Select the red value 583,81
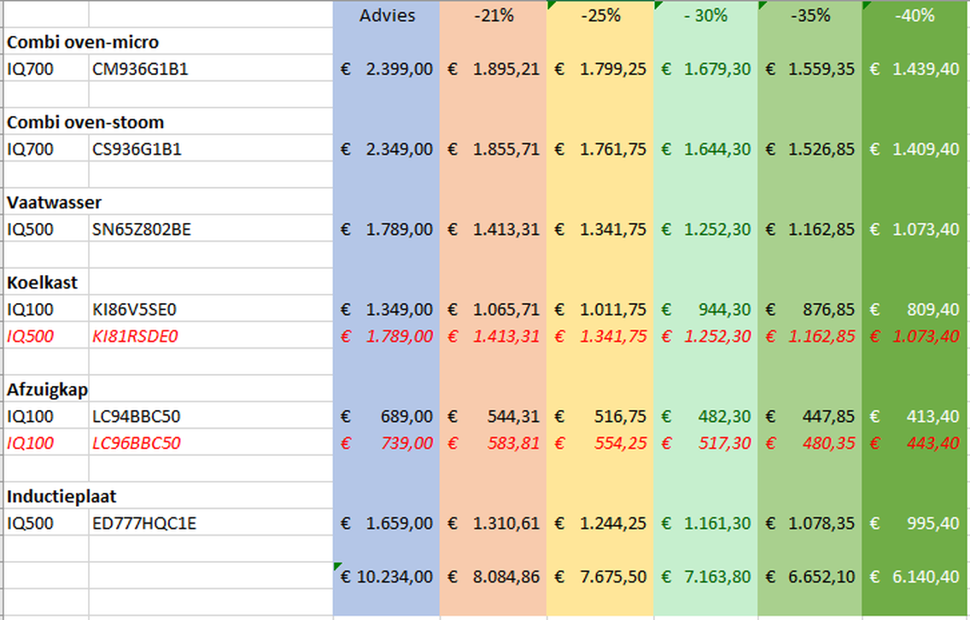This screenshot has width=970, height=620. (x=493, y=443)
